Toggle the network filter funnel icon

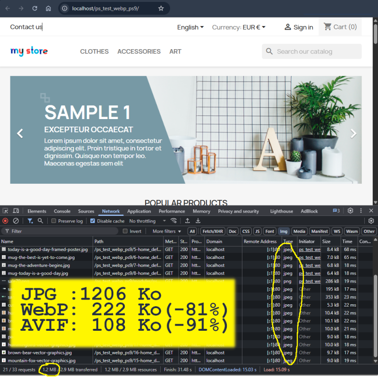[30, 221]
